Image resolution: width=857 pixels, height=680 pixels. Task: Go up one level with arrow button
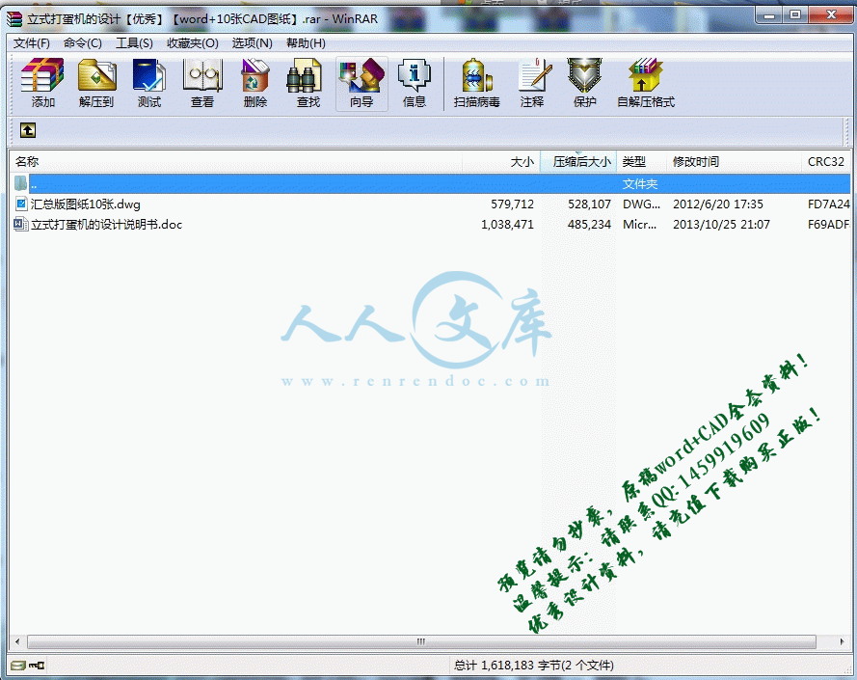click(x=28, y=130)
